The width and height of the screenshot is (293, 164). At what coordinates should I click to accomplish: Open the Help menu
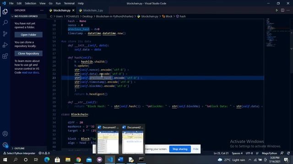pos(81,3)
